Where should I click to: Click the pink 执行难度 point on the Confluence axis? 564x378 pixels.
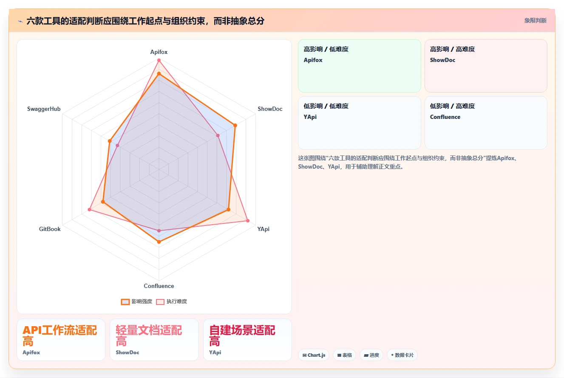click(159, 231)
